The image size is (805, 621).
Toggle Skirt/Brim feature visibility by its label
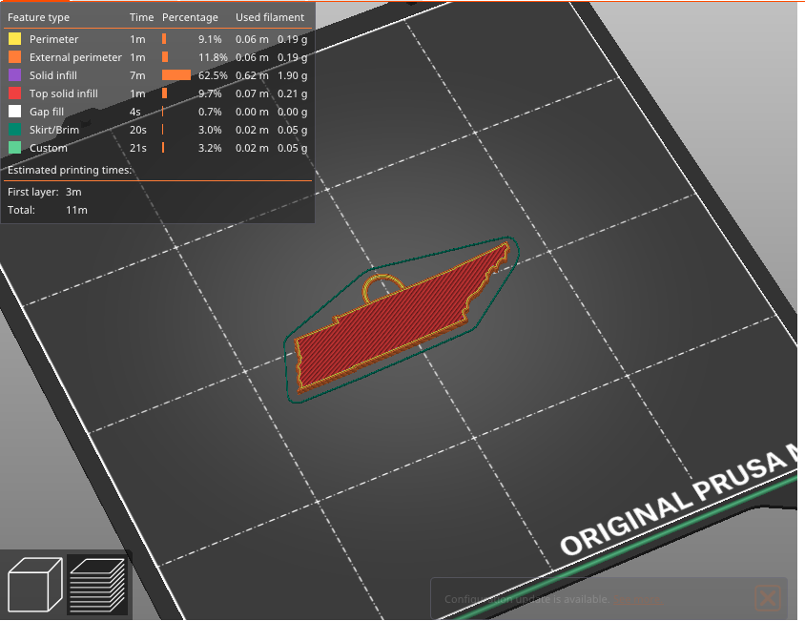click(54, 130)
